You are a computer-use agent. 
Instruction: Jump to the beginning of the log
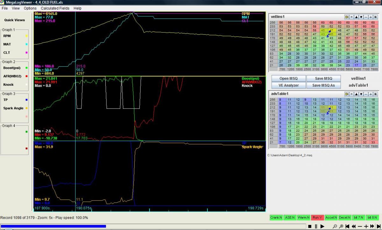tap(347, 226)
